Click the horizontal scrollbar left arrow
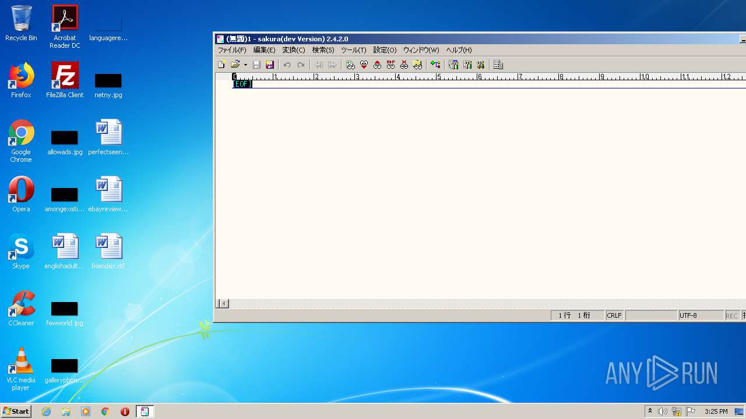Viewport: 746px width, 419px height. click(x=224, y=303)
